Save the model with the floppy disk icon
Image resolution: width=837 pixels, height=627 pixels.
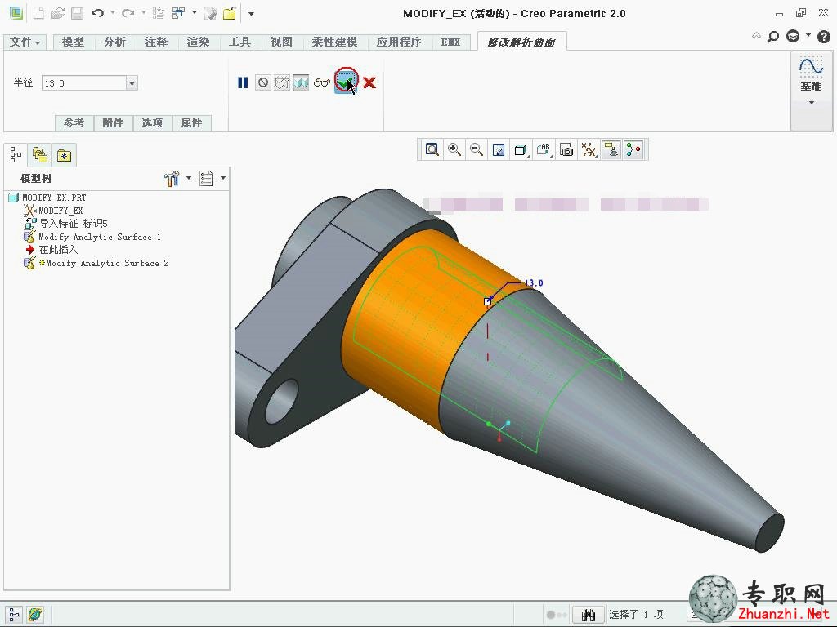78,13
